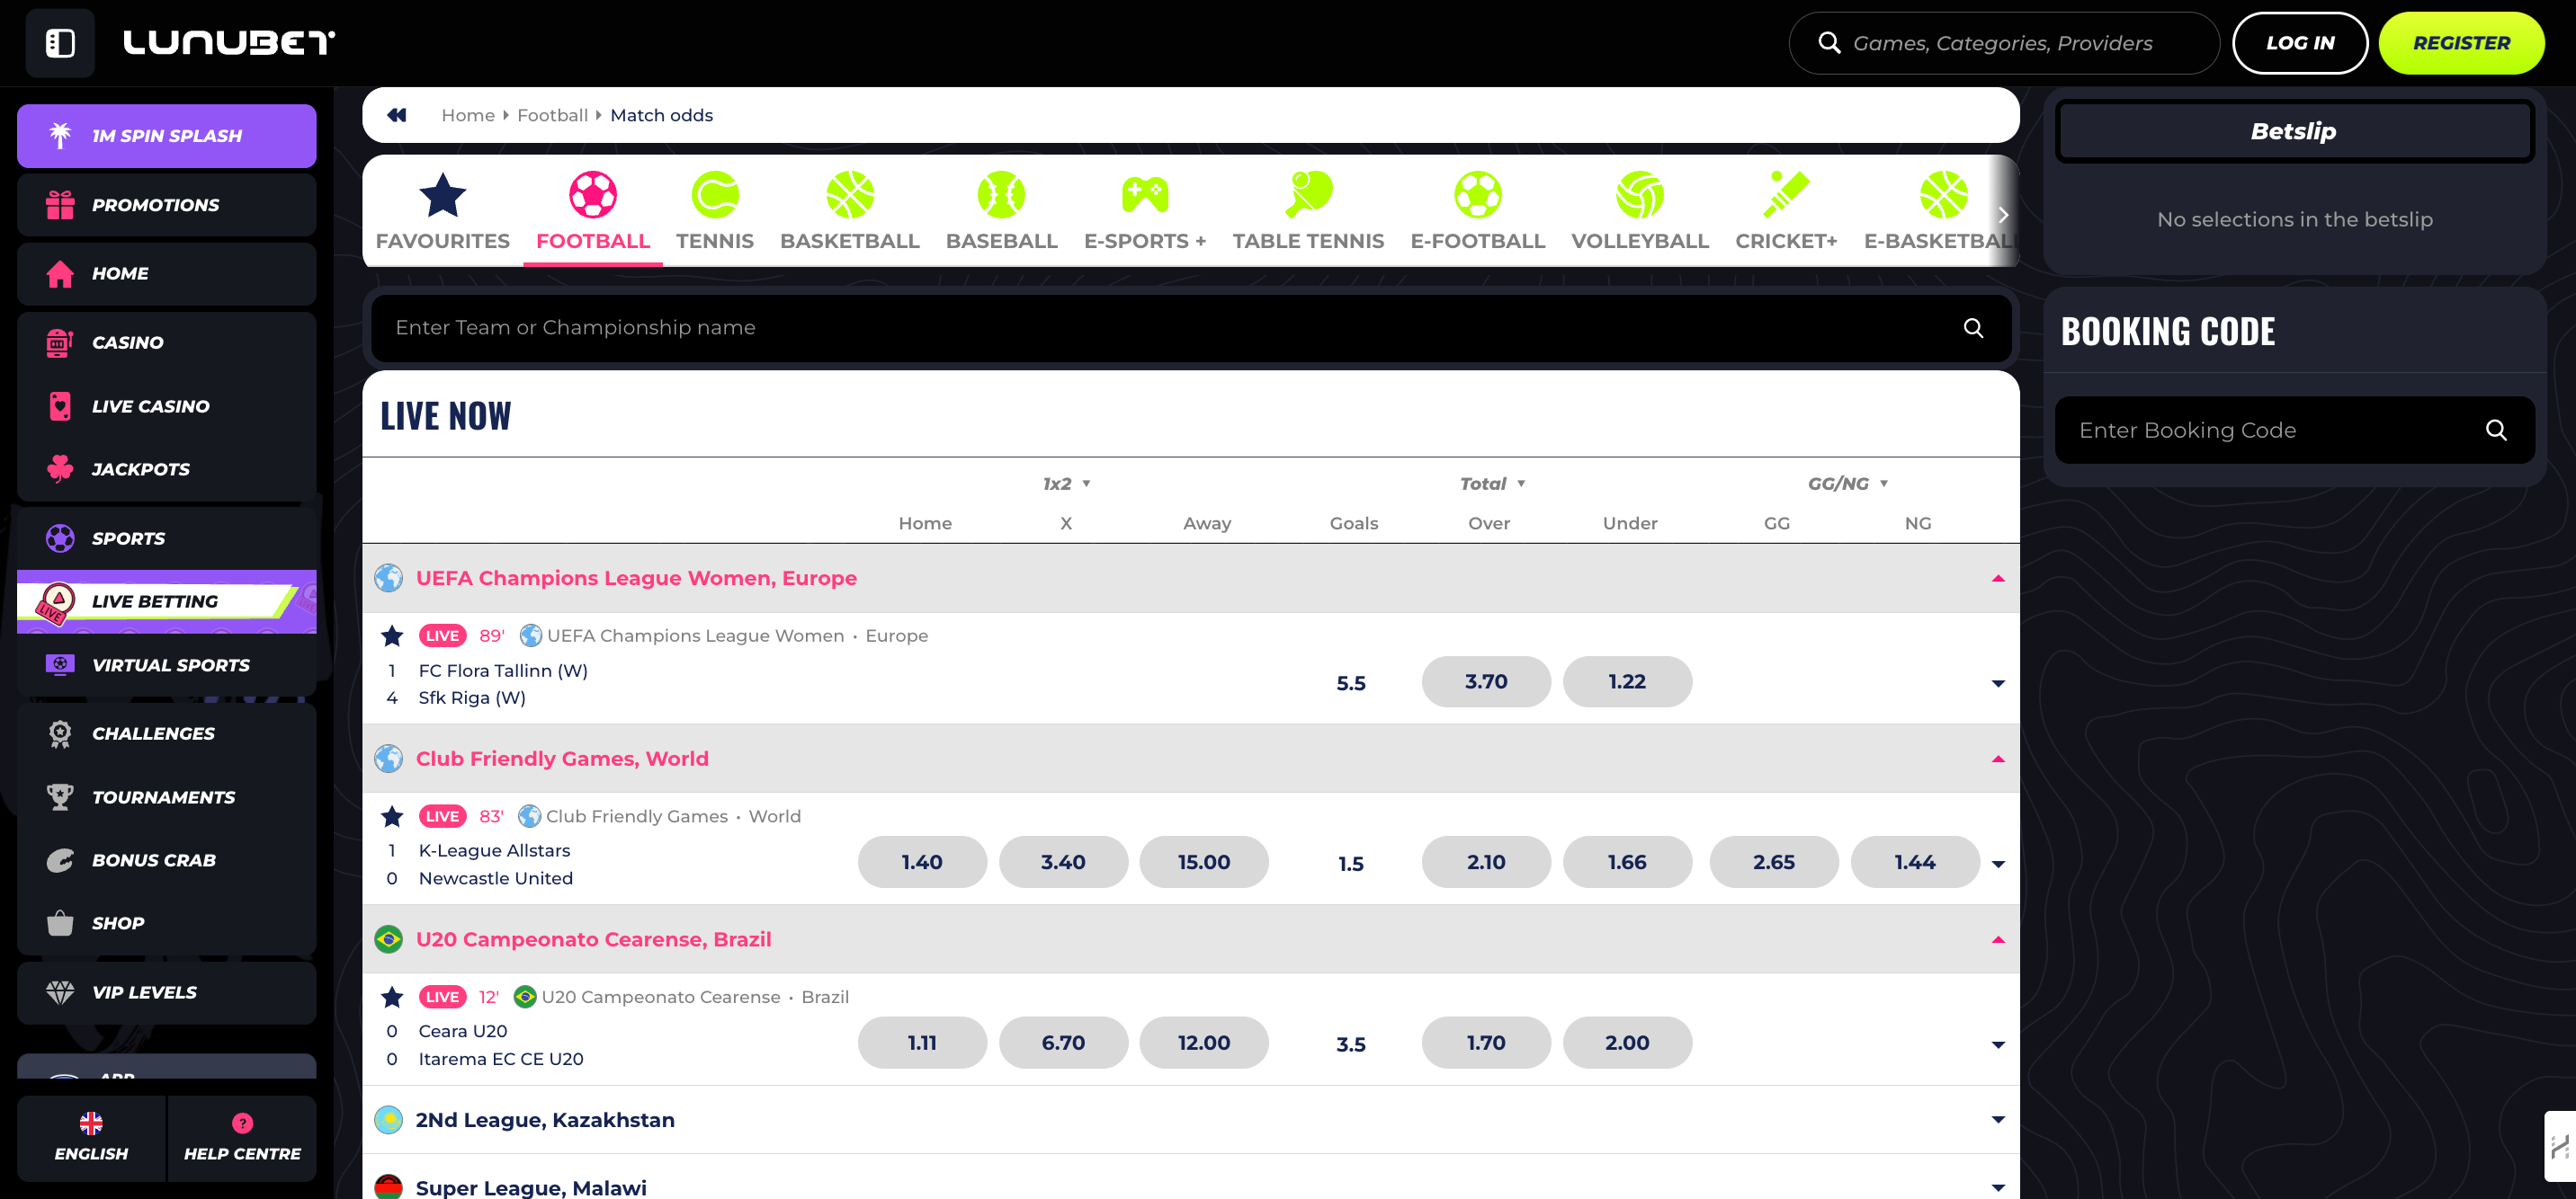Click search magnifier in team search bar
Viewport: 2576px width, 1199px height.
click(1973, 328)
